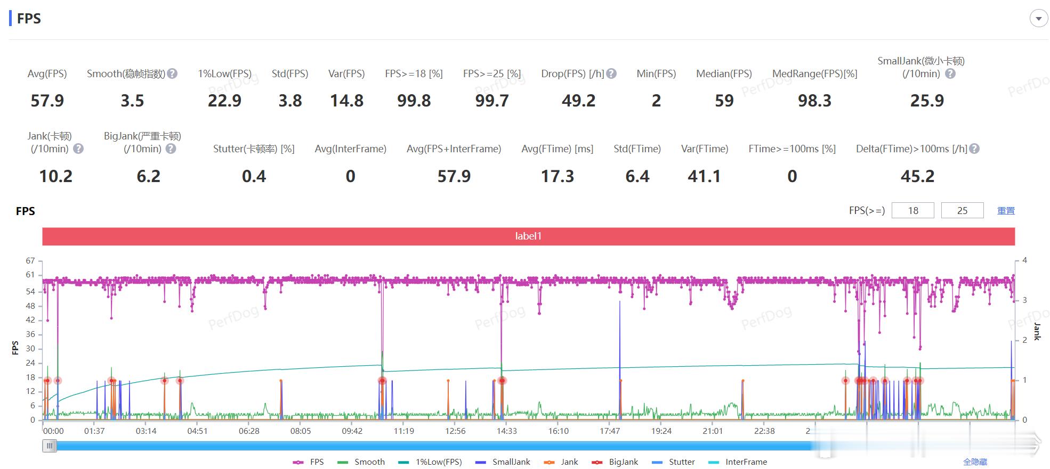Toggle the BigJank legend series

click(x=615, y=462)
